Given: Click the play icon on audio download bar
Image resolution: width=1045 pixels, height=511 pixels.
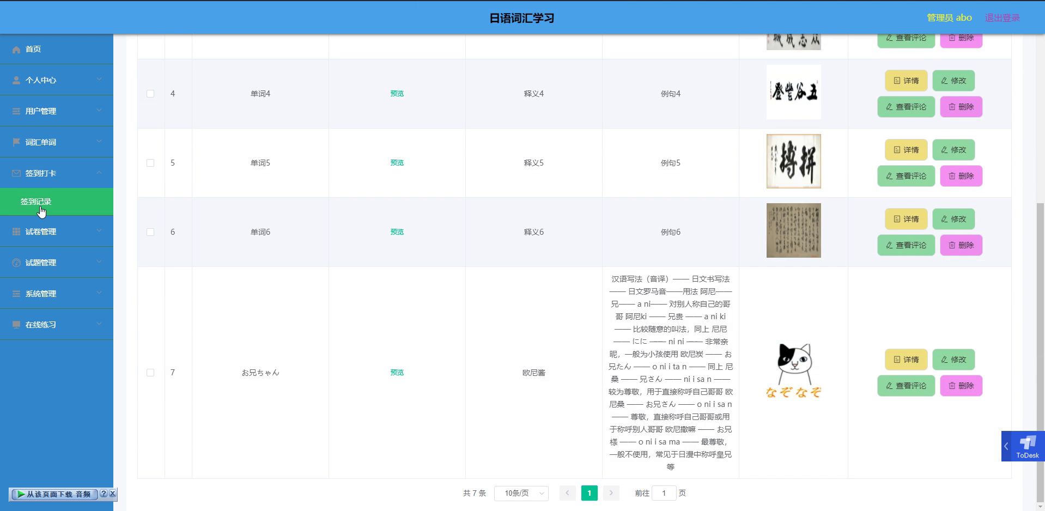Looking at the screenshot, I should pos(21,494).
